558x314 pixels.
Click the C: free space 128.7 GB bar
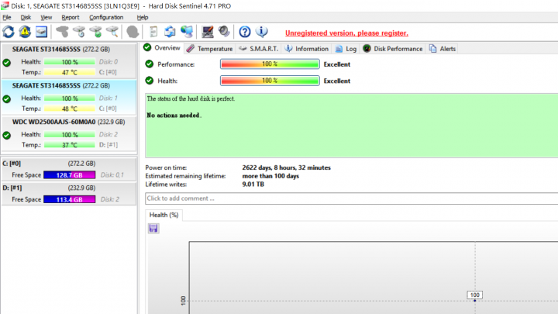click(x=70, y=175)
